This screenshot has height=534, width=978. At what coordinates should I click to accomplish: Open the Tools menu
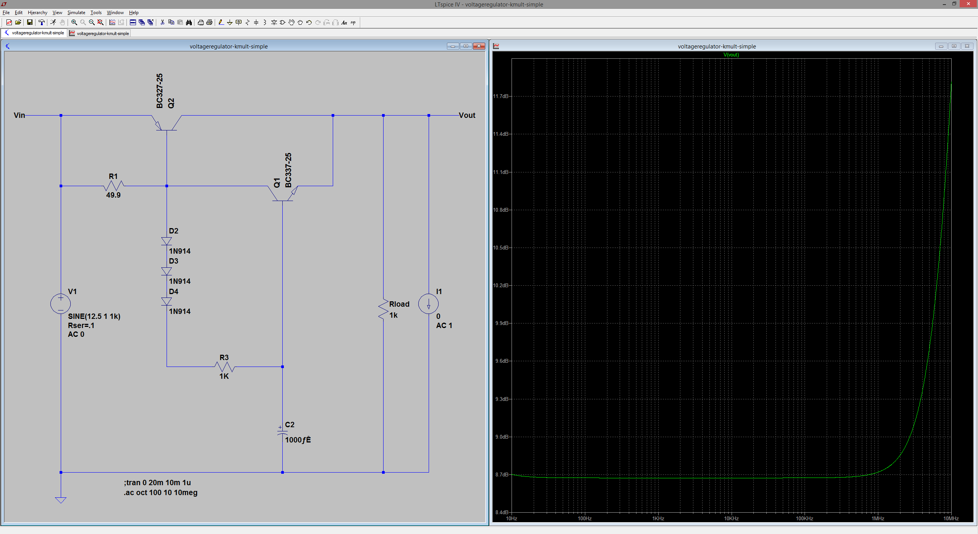[96, 13]
